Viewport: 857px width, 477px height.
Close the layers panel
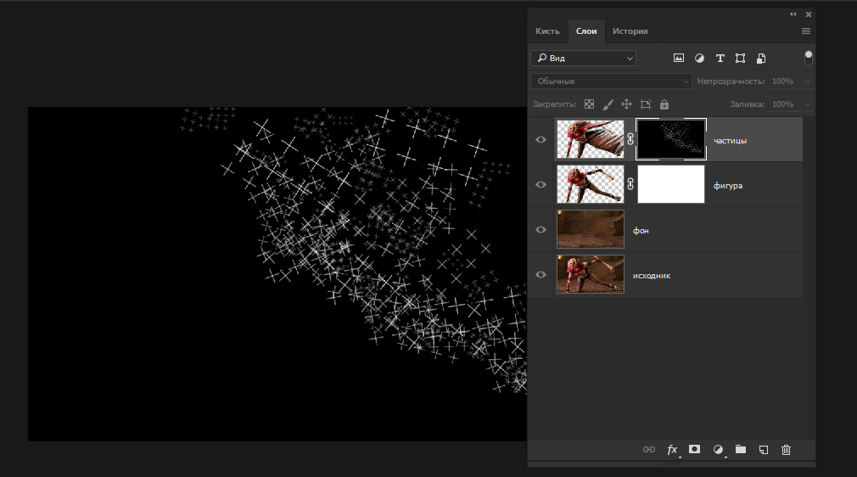point(809,14)
